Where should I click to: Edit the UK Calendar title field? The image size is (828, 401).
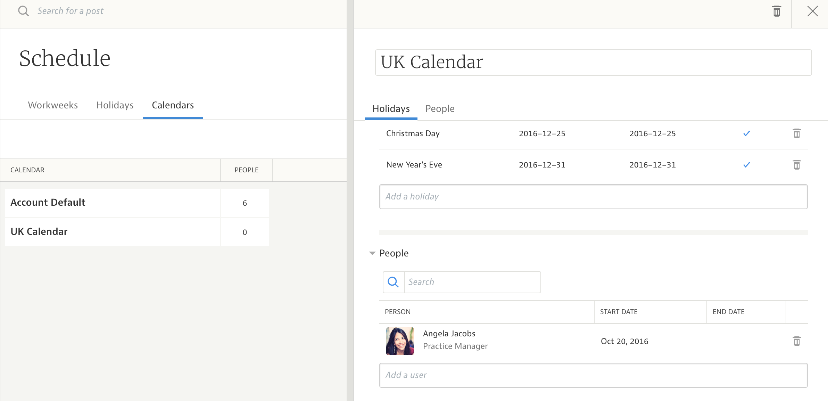[x=593, y=63]
